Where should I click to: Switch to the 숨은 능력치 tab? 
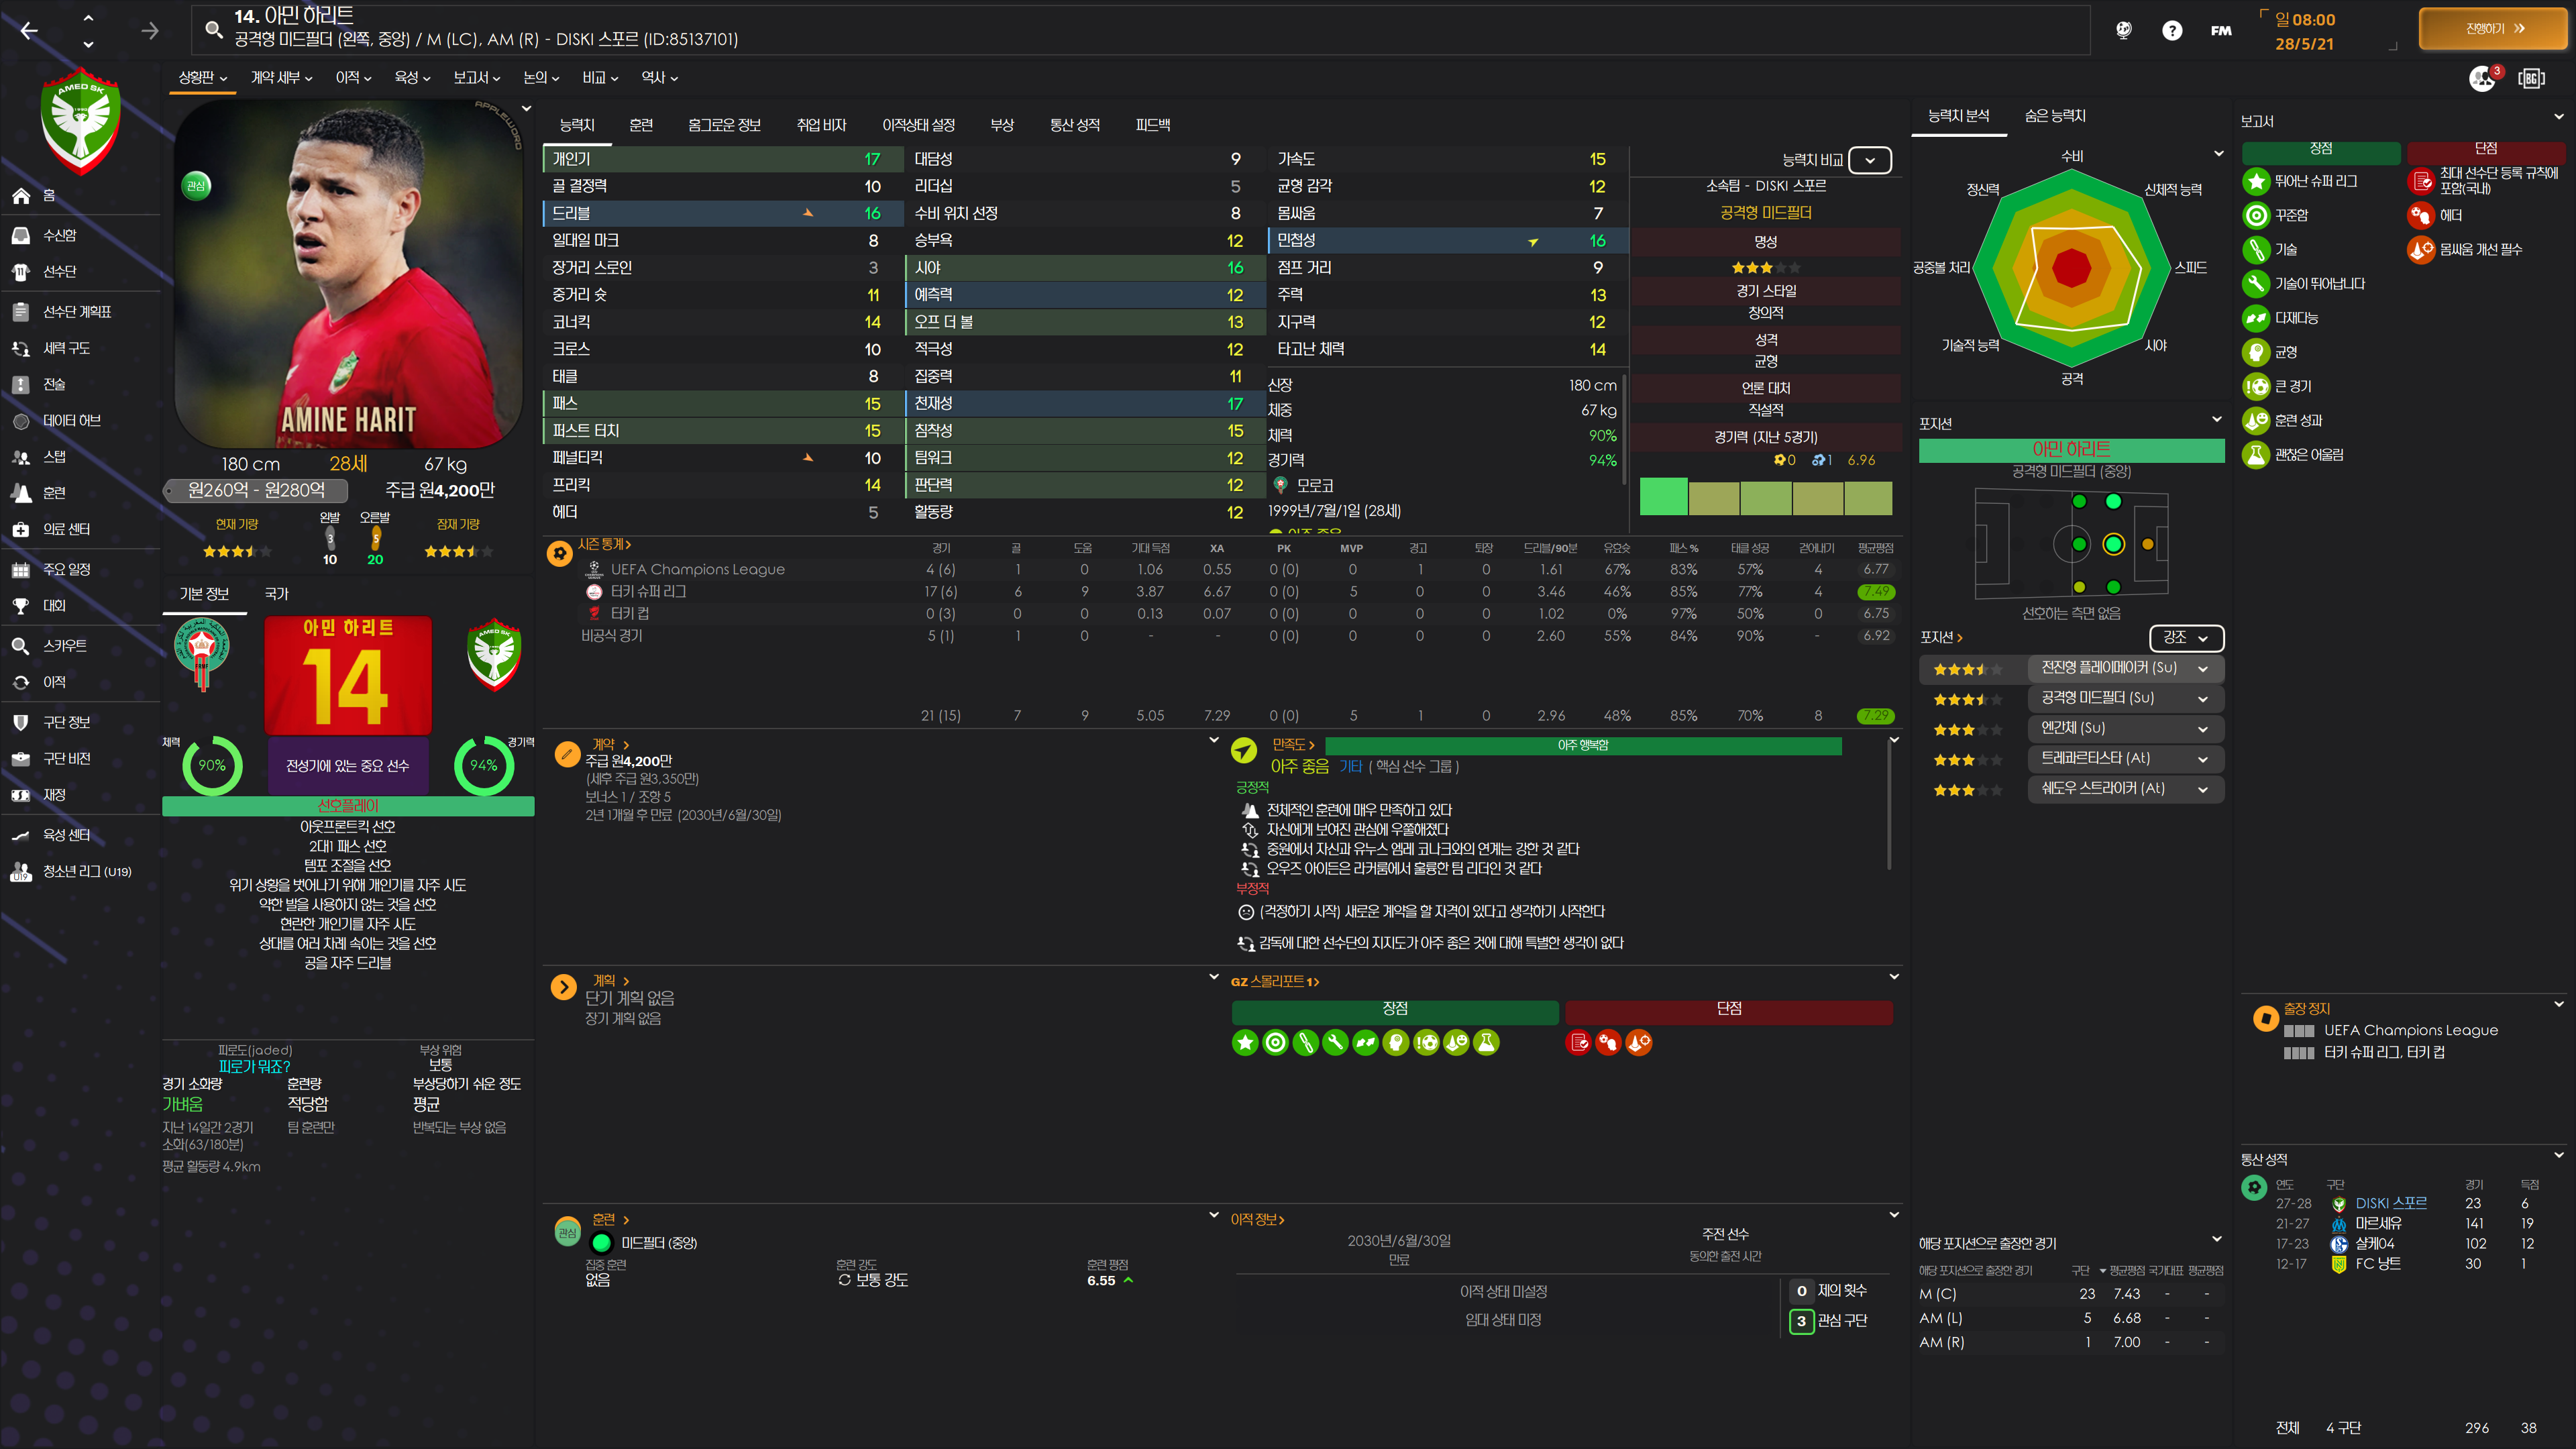(x=2054, y=116)
